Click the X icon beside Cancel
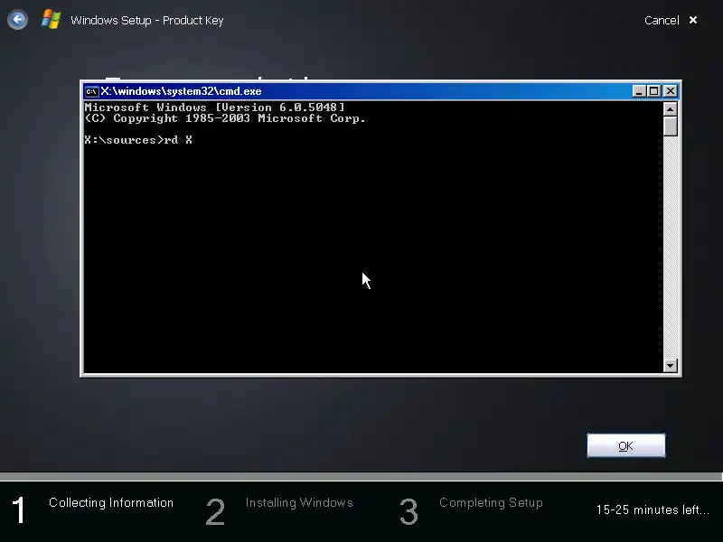The image size is (723, 542). click(693, 20)
